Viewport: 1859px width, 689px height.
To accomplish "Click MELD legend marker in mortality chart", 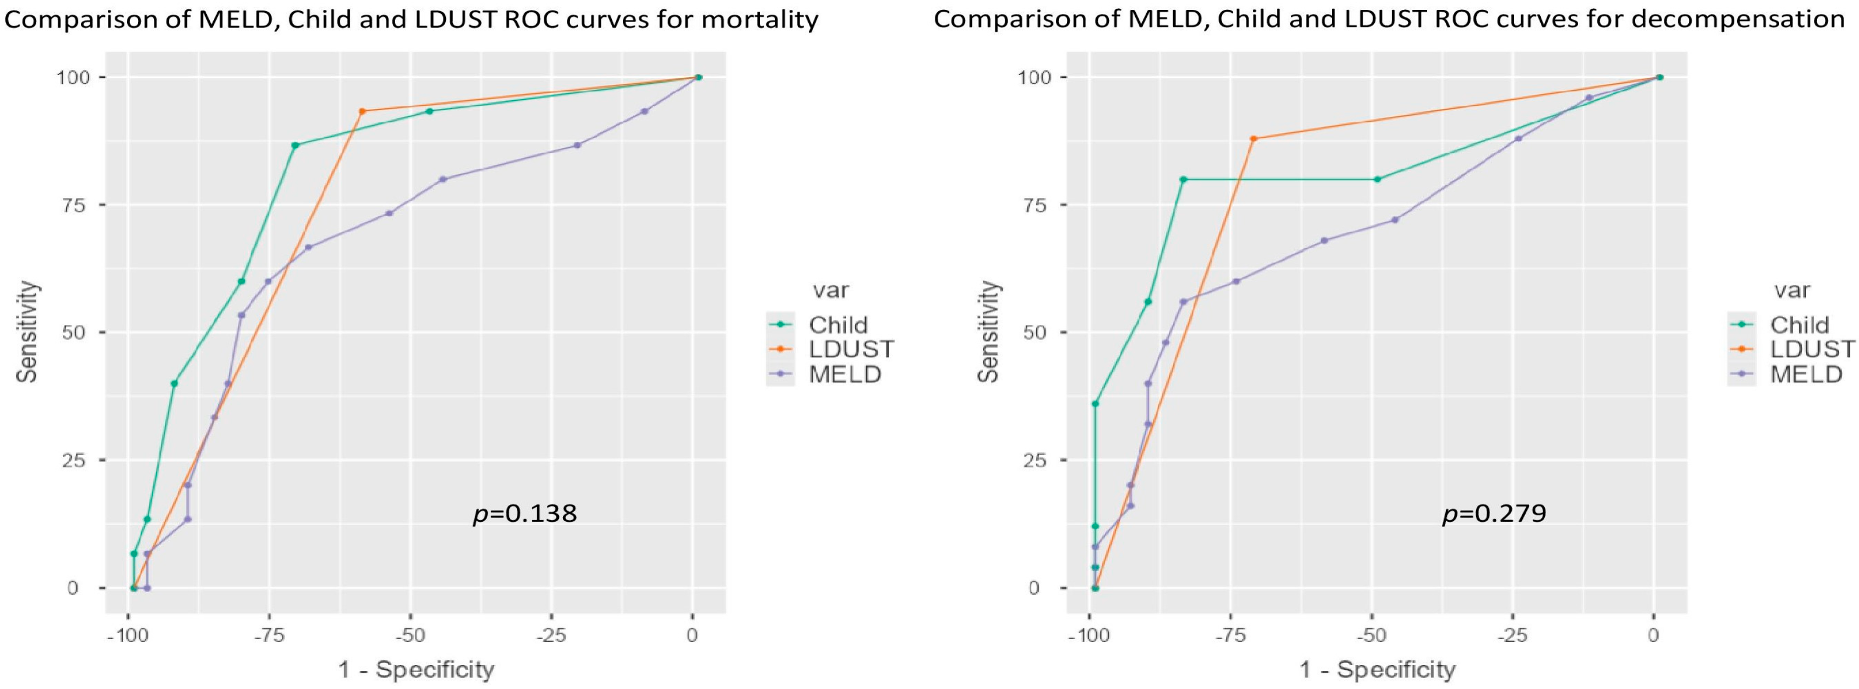I will click(x=781, y=374).
